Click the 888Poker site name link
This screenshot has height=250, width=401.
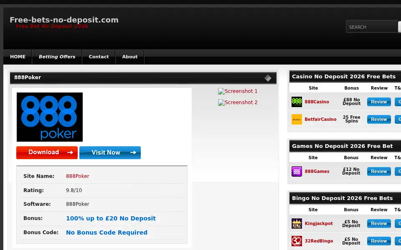pyautogui.click(x=78, y=176)
